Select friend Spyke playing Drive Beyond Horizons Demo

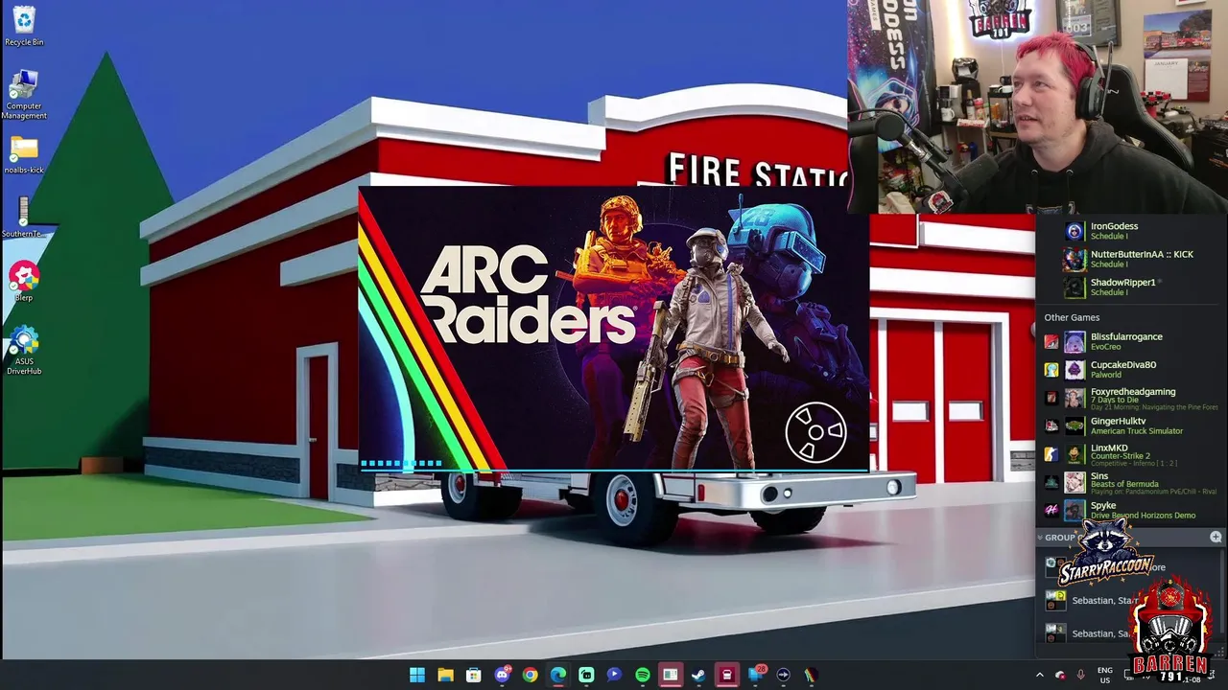[x=1130, y=510]
